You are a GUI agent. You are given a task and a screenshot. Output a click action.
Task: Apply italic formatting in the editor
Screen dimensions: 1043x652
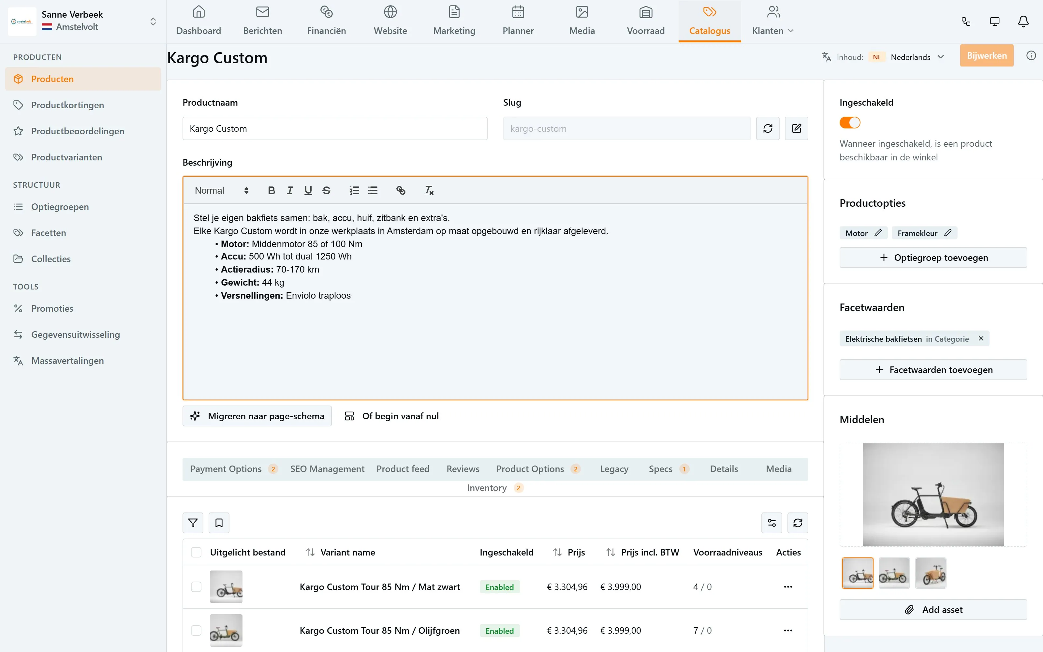(290, 190)
